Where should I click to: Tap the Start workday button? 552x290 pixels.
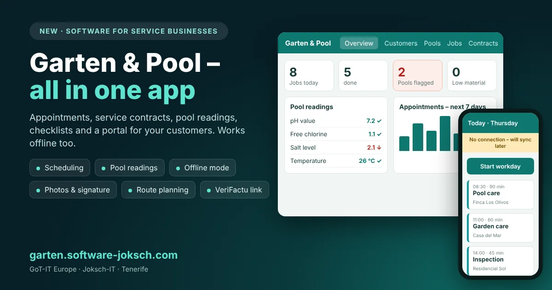pos(500,166)
